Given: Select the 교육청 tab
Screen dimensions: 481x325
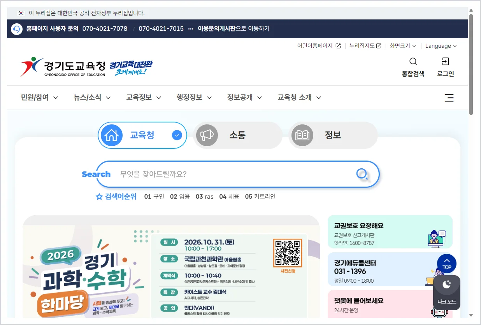Looking at the screenshot, I should click(142, 135).
